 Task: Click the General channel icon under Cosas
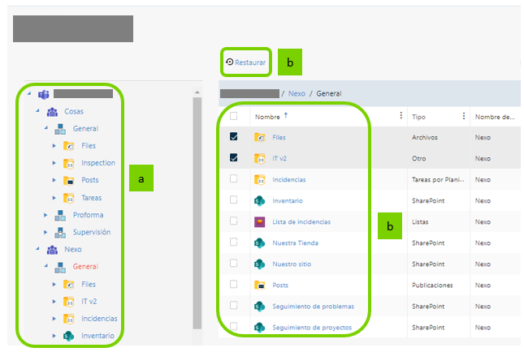click(60, 129)
